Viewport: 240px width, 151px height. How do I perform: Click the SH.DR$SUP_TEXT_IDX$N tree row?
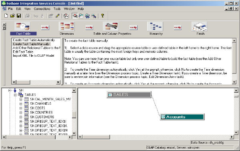pyautogui.click(x=49, y=130)
